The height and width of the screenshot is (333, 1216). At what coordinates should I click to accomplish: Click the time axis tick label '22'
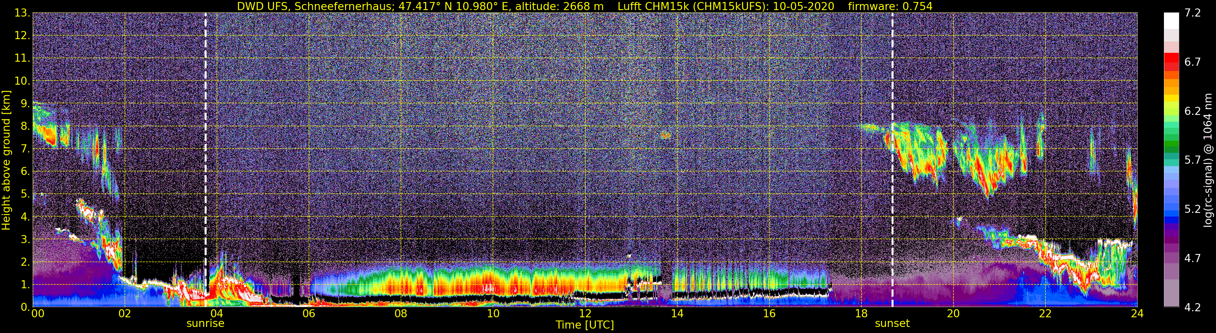1045,314
